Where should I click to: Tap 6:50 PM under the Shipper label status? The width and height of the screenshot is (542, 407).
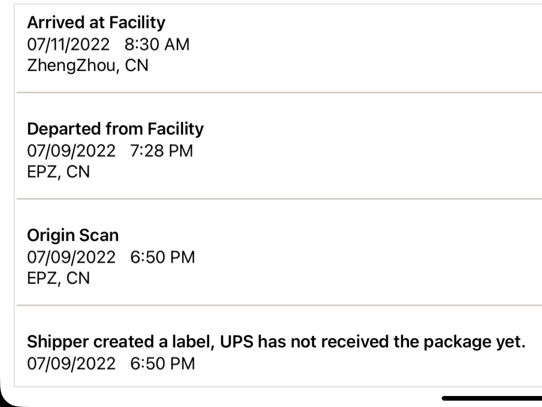point(162,364)
